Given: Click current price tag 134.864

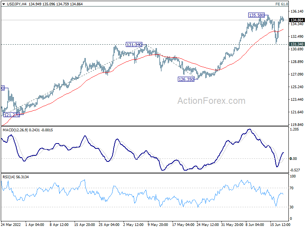Looking at the screenshot, I should pyautogui.click(x=297, y=20).
